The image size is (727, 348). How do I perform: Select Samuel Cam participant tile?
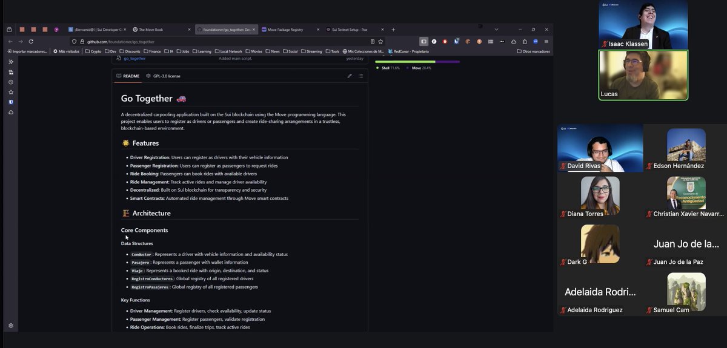click(686, 292)
